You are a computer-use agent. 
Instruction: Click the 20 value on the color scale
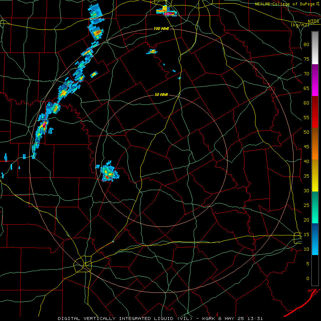tap(306, 220)
